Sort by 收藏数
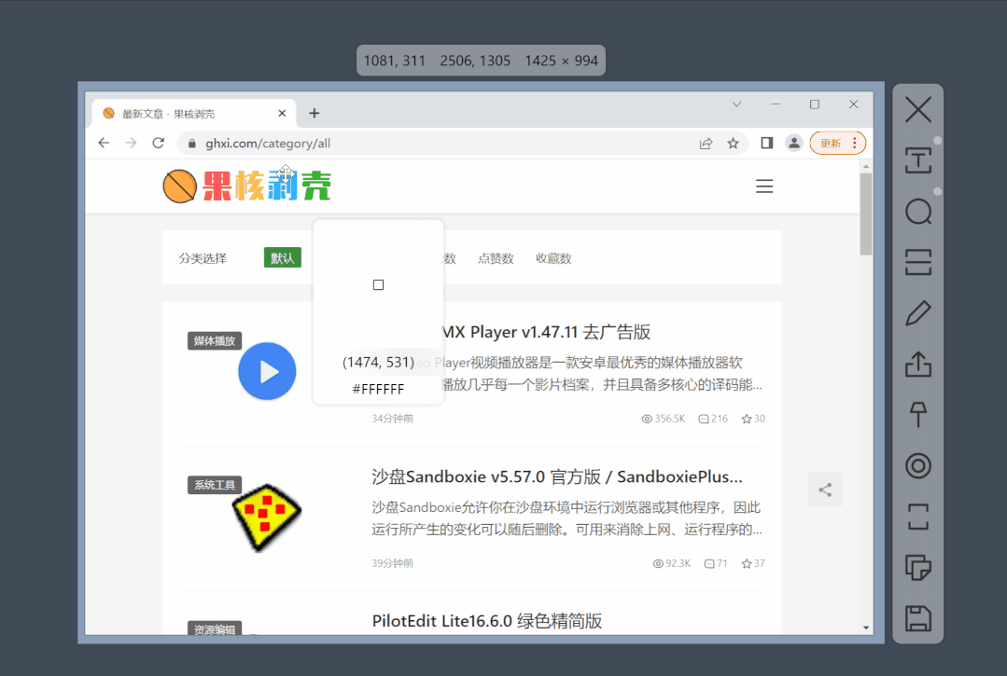 coord(553,258)
